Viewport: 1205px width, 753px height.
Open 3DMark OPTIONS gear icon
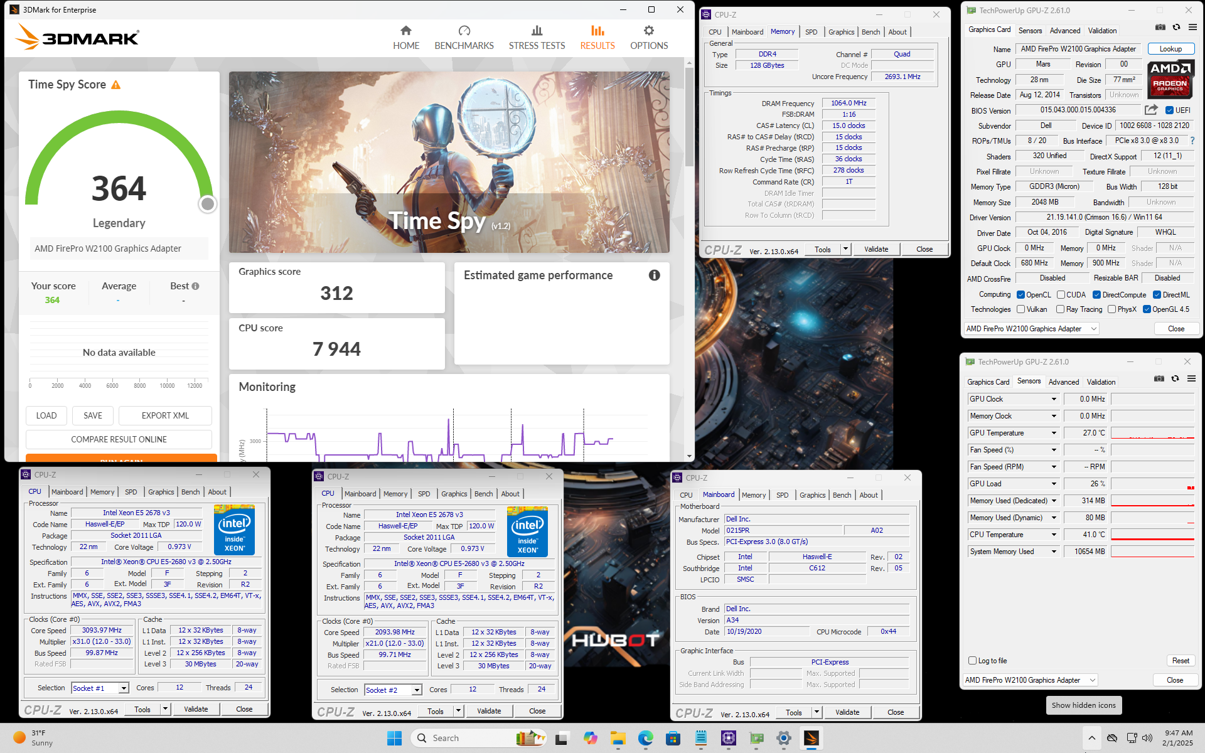(x=649, y=31)
